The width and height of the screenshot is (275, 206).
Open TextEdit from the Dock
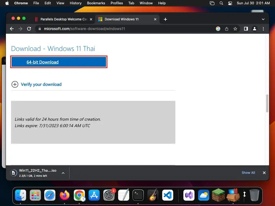[124, 195]
